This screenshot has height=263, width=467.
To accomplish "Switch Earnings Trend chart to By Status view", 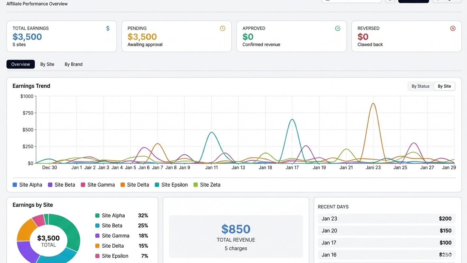I will tap(420, 86).
